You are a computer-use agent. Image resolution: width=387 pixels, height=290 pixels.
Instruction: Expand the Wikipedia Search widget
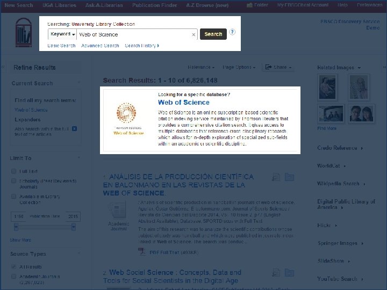click(x=364, y=184)
